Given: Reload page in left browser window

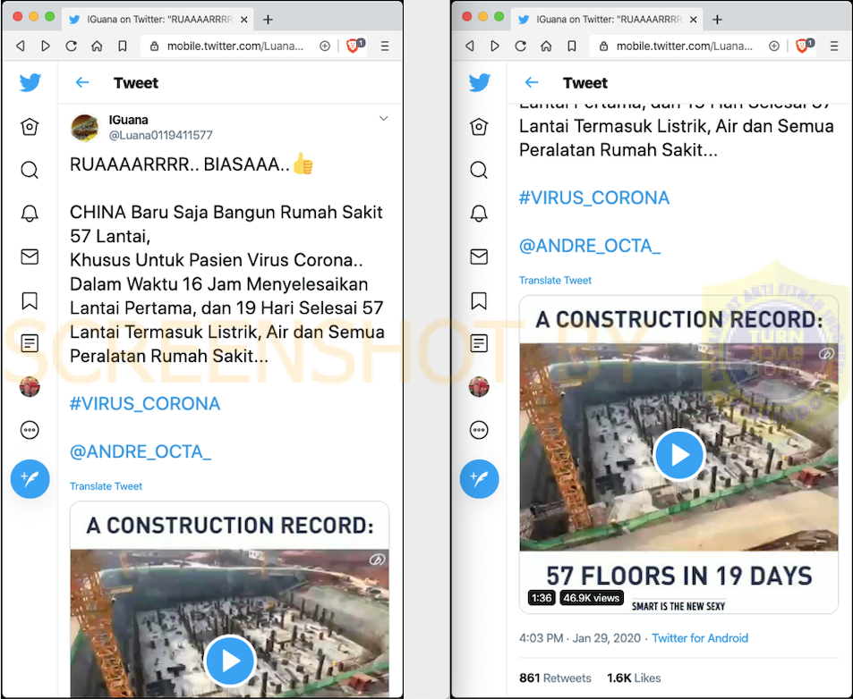Looking at the screenshot, I should 72,46.
